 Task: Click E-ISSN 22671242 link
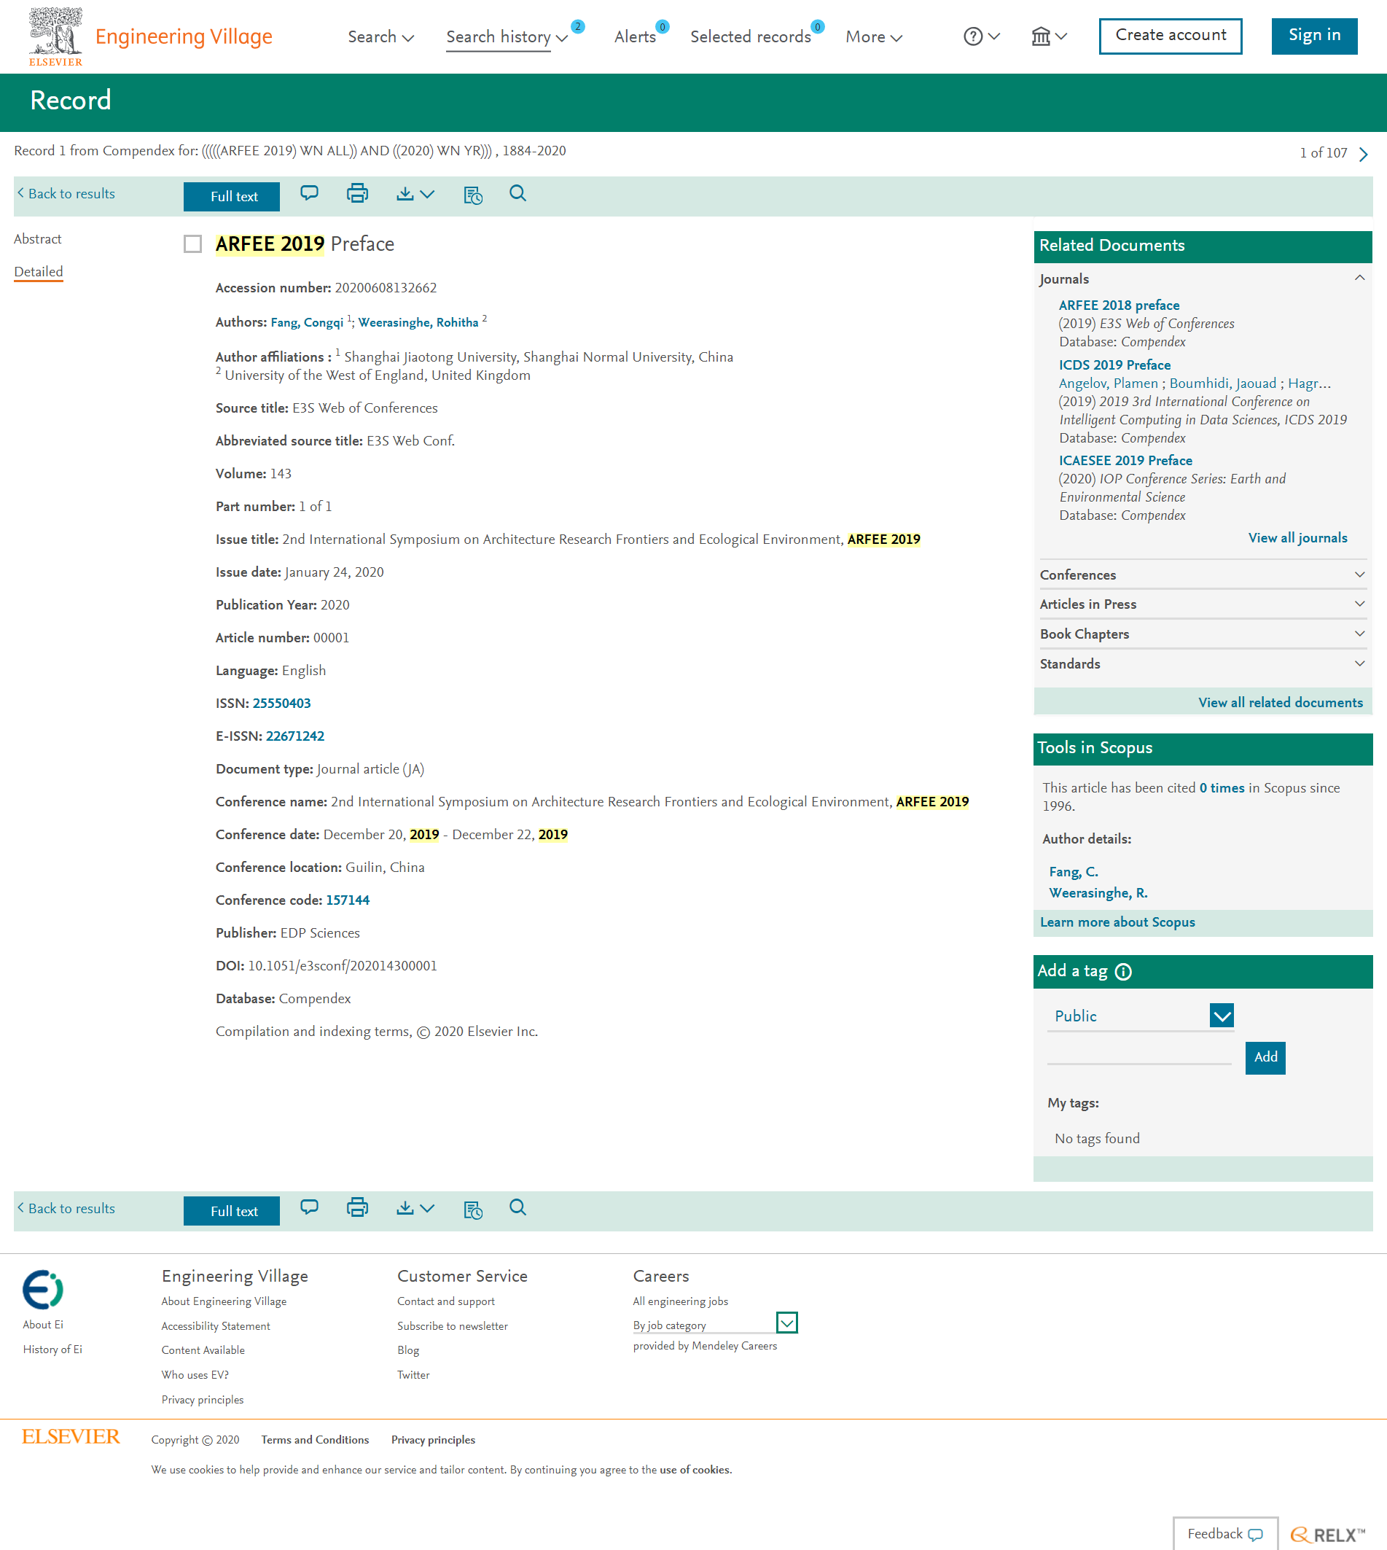(295, 736)
